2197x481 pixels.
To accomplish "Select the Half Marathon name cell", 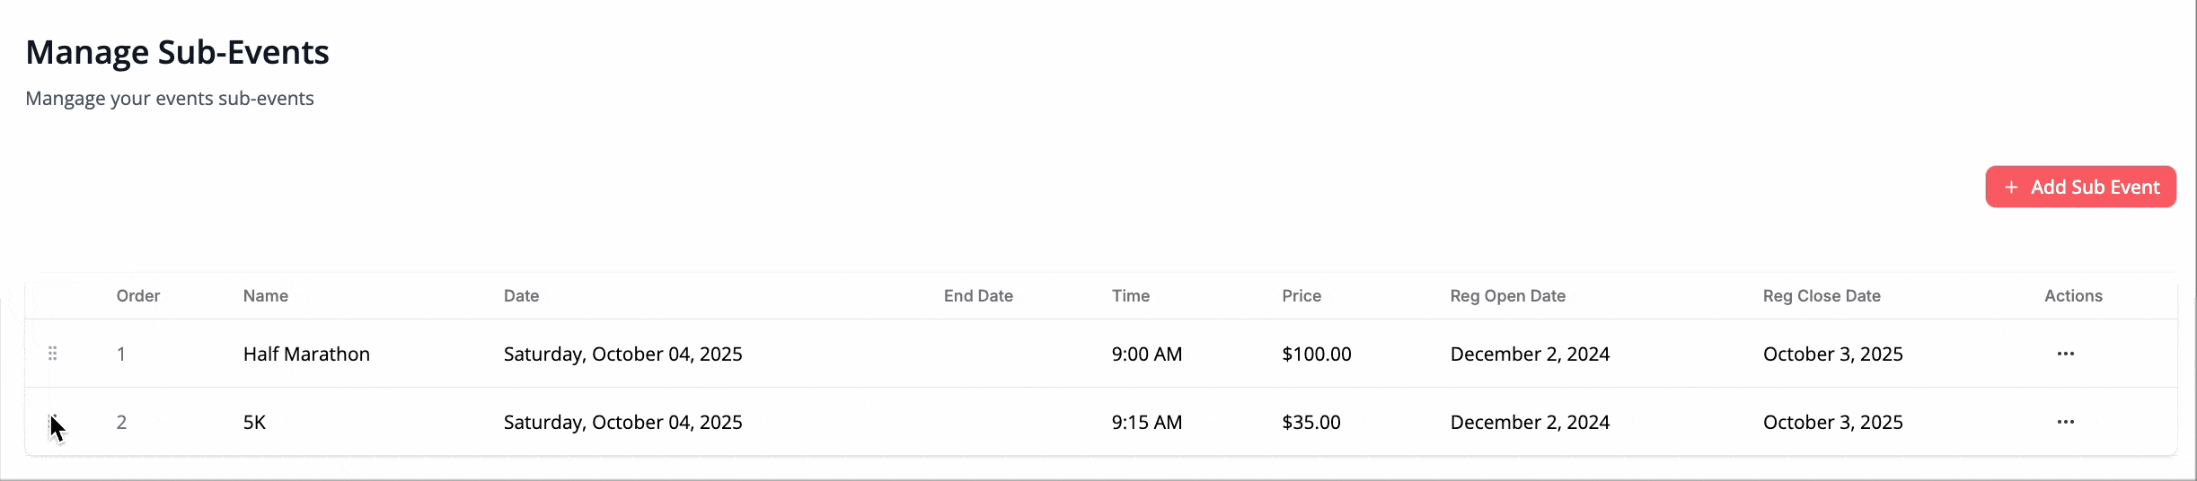I will pyautogui.click(x=306, y=354).
